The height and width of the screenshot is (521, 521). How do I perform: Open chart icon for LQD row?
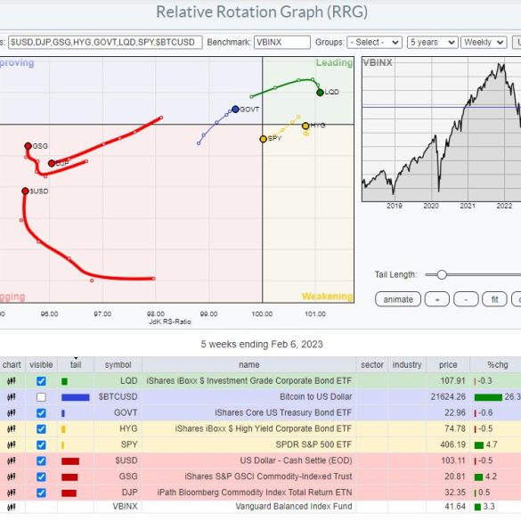coord(12,381)
